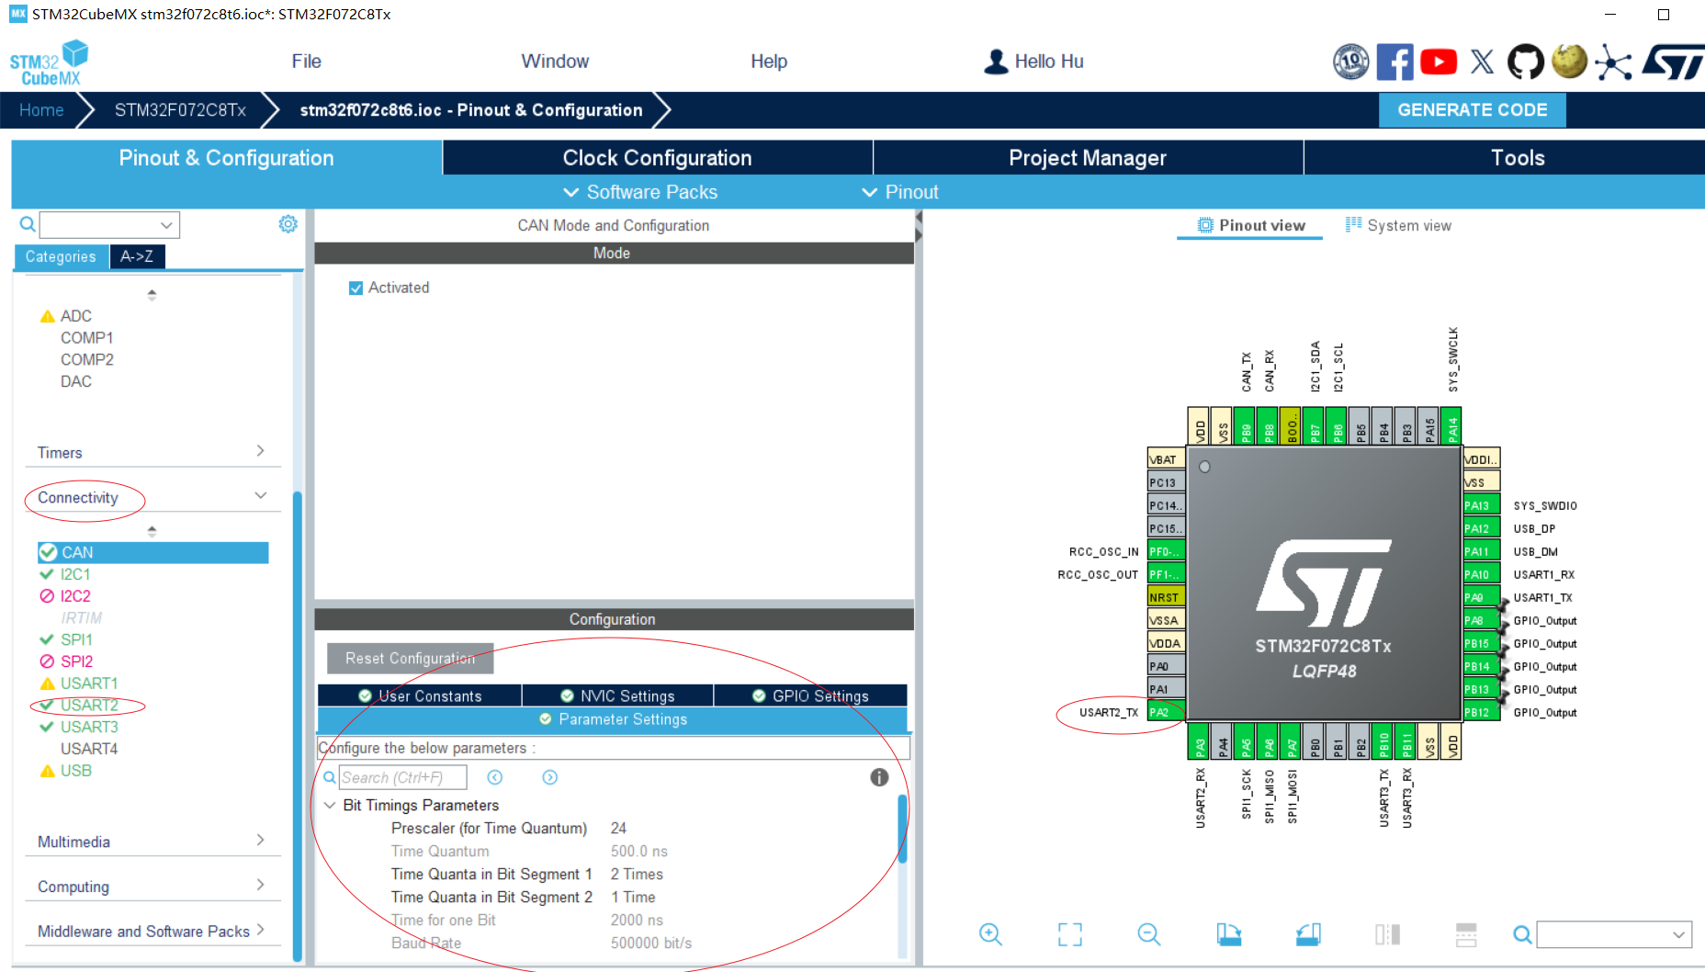Select the PB12 GPIO_Output pin

1481,712
